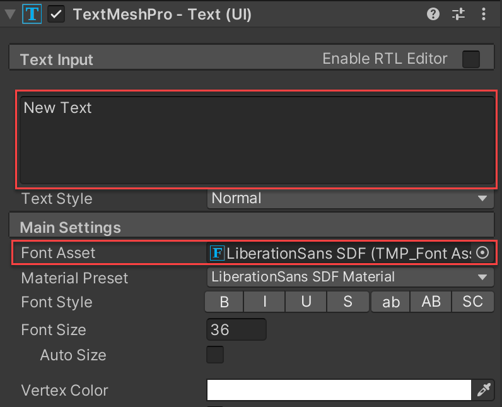Select the SC small caps button

[472, 302]
